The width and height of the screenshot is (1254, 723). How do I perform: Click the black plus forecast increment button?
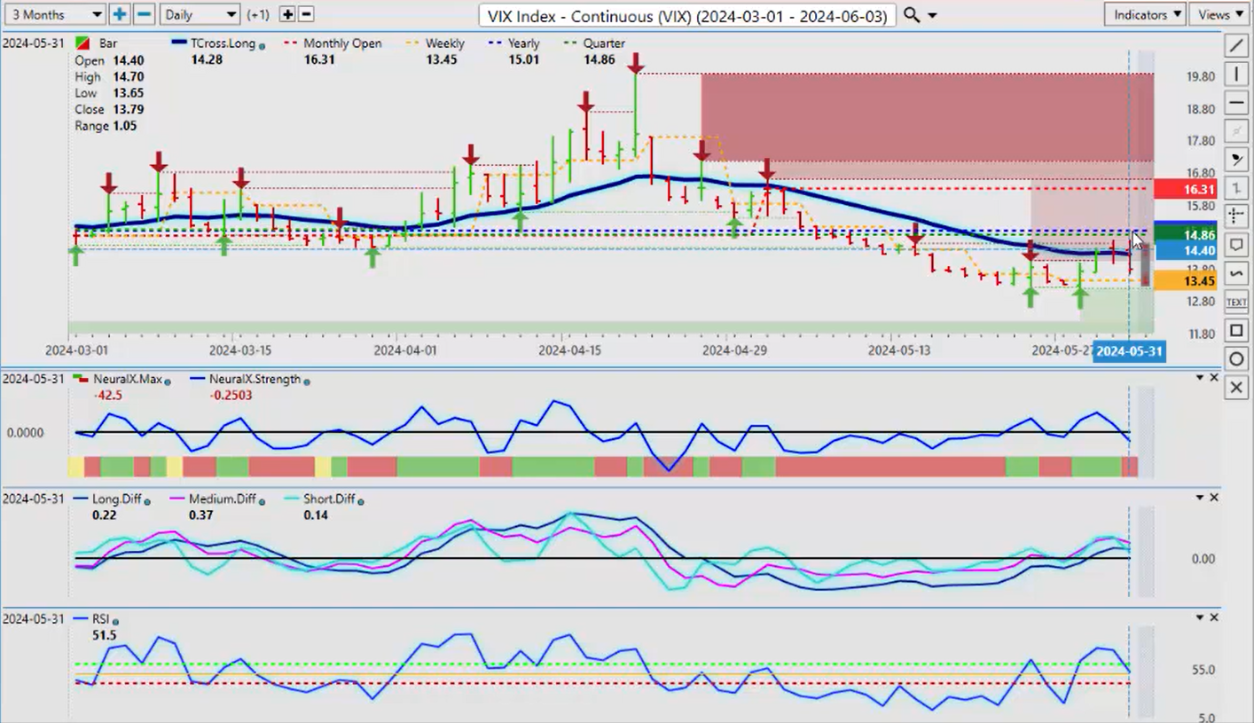(287, 14)
